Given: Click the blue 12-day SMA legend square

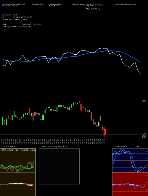Looking at the screenshot, I should [3, 5].
